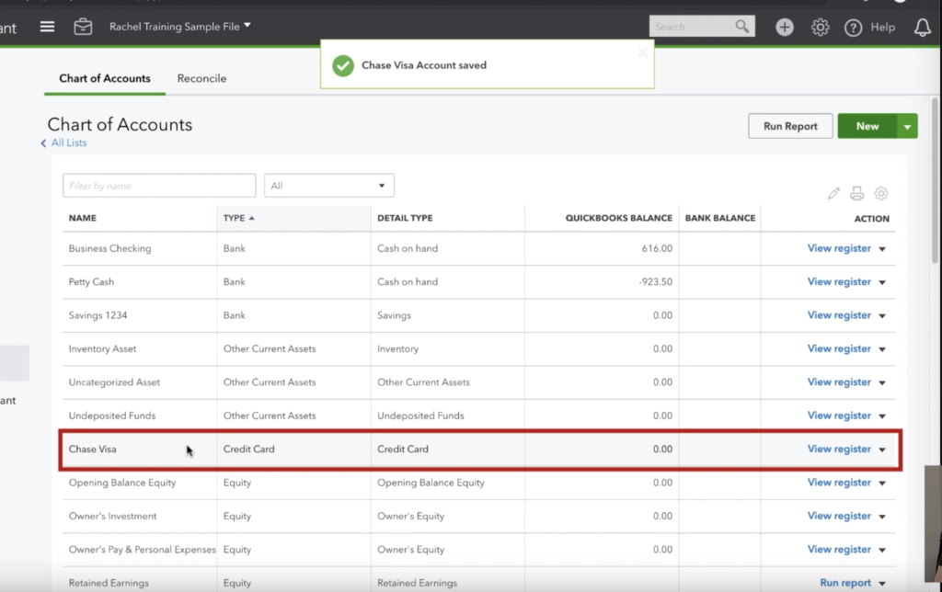The height and width of the screenshot is (592, 942).
Task: Expand action menu for Inventory Asset
Action: (x=882, y=348)
